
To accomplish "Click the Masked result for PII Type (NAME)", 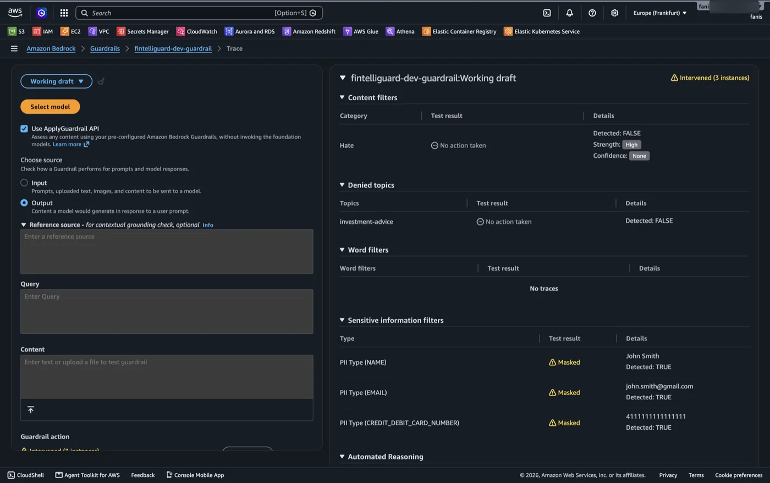I will (564, 363).
